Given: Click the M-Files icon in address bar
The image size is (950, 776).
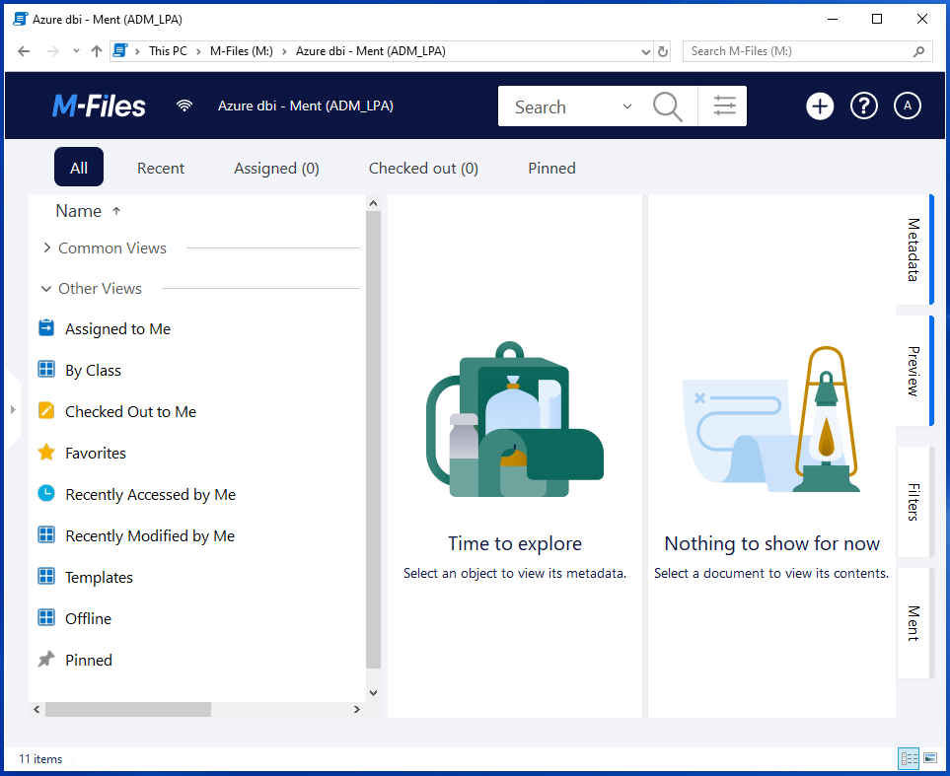Looking at the screenshot, I should click(x=120, y=51).
